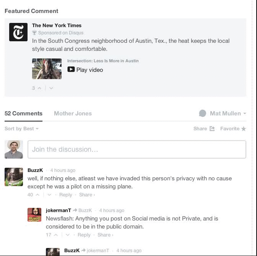Downvote BuzzK's comment about privacy
The image size is (257, 256).
[x=49, y=195]
